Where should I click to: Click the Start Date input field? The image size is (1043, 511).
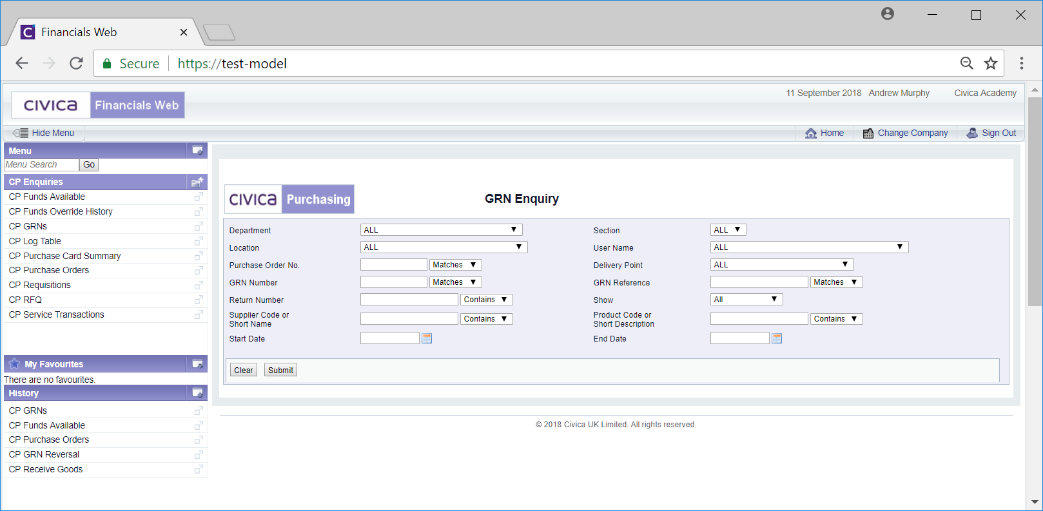[x=390, y=338]
